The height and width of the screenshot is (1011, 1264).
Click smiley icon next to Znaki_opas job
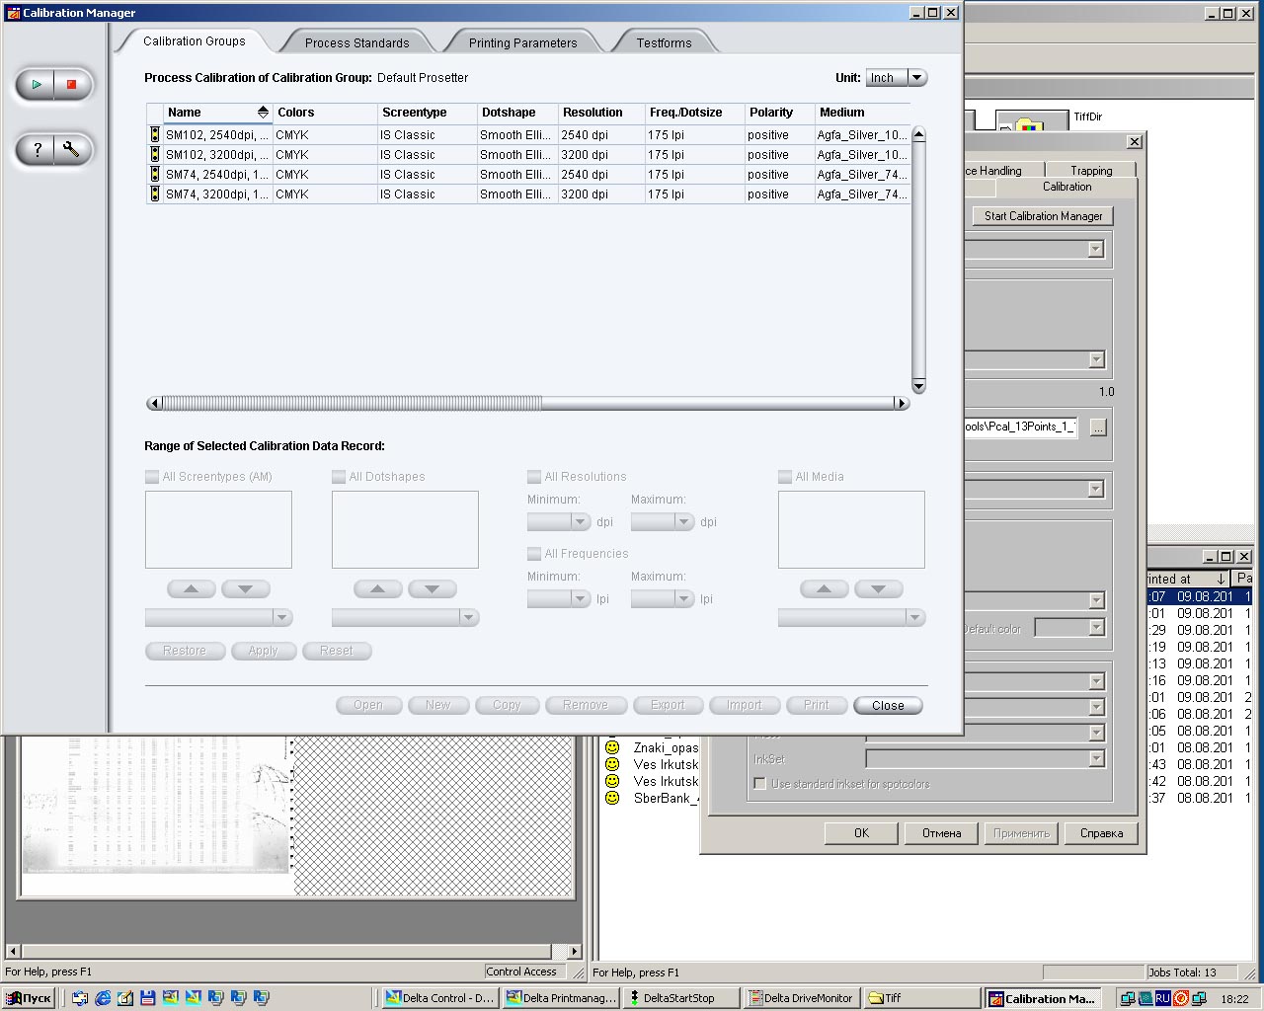612,748
